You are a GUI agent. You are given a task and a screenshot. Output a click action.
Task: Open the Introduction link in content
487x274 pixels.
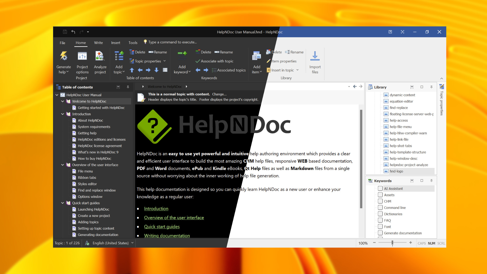click(155, 208)
